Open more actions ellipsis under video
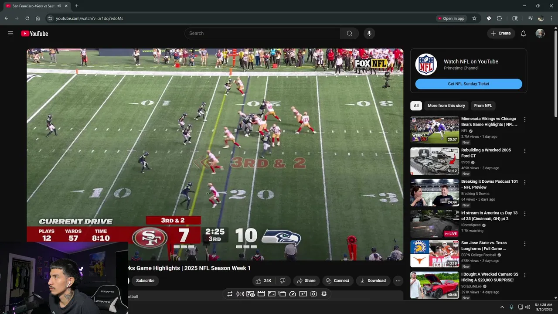 (398, 281)
